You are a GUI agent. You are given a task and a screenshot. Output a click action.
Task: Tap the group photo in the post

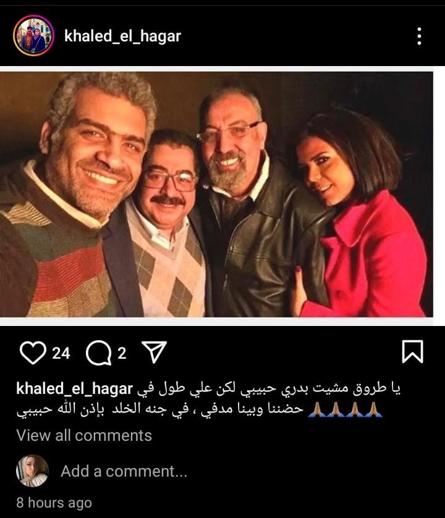(216, 194)
